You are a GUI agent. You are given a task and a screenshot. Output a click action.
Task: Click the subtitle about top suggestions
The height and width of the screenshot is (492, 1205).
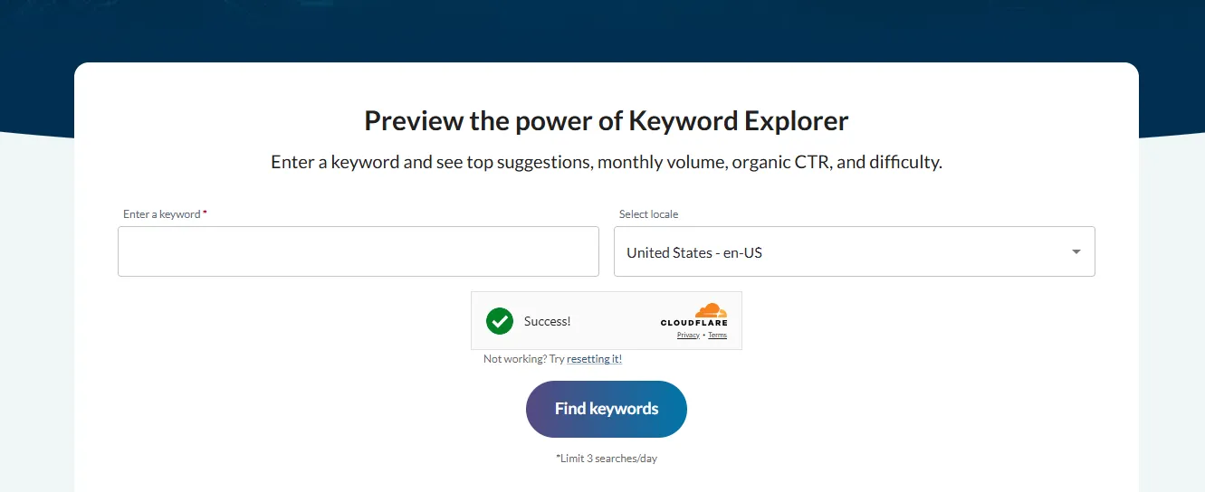coord(606,163)
